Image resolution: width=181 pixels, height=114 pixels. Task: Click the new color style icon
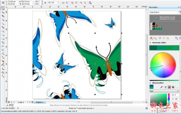[x=151, y=38]
